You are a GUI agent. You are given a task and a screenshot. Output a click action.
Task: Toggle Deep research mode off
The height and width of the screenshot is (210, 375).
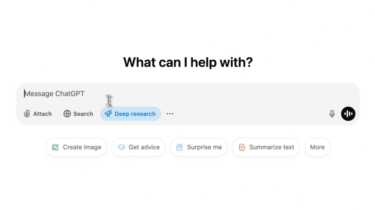(x=130, y=114)
